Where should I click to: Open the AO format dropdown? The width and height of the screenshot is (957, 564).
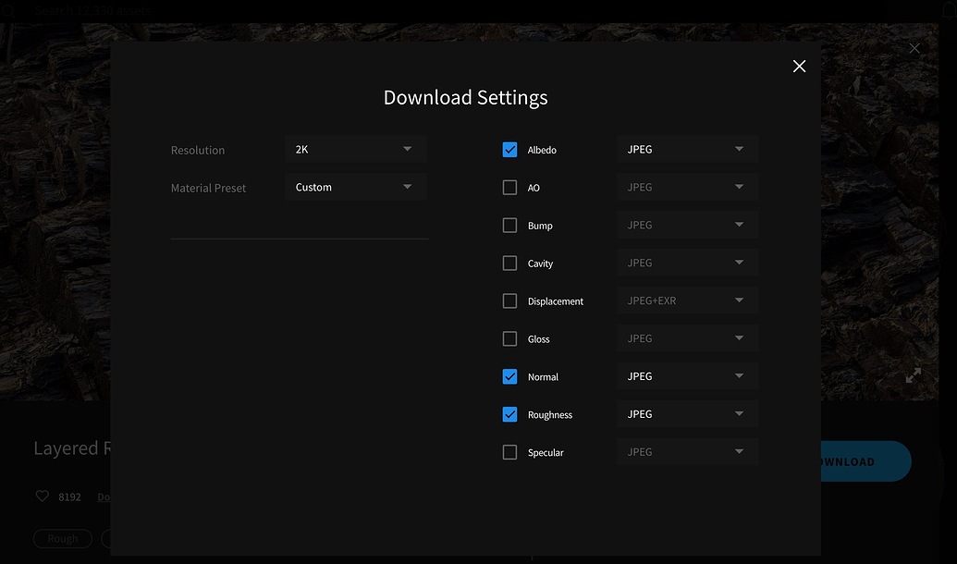(687, 188)
